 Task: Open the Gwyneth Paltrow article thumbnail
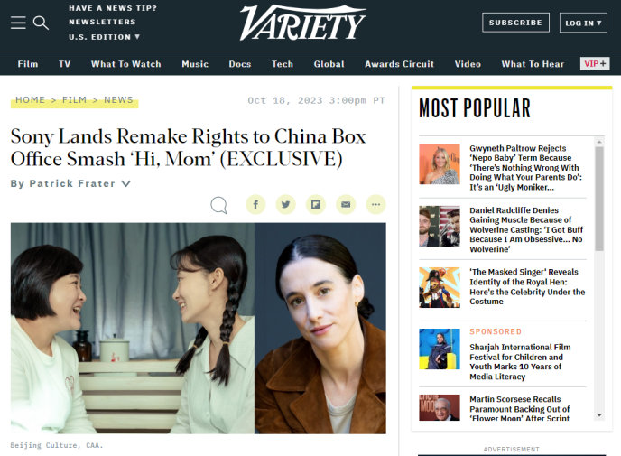(440, 164)
